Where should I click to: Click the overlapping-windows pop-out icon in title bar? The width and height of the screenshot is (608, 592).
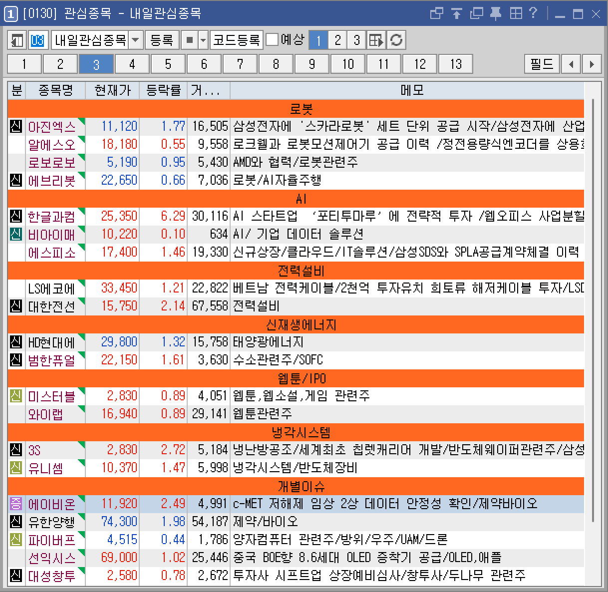(x=477, y=13)
